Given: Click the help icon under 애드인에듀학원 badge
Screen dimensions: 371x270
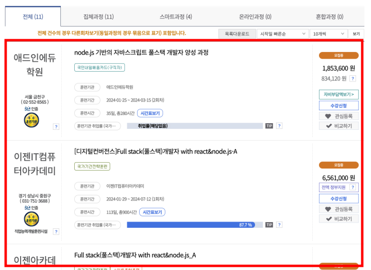Looking at the screenshot, I should pos(56,127).
